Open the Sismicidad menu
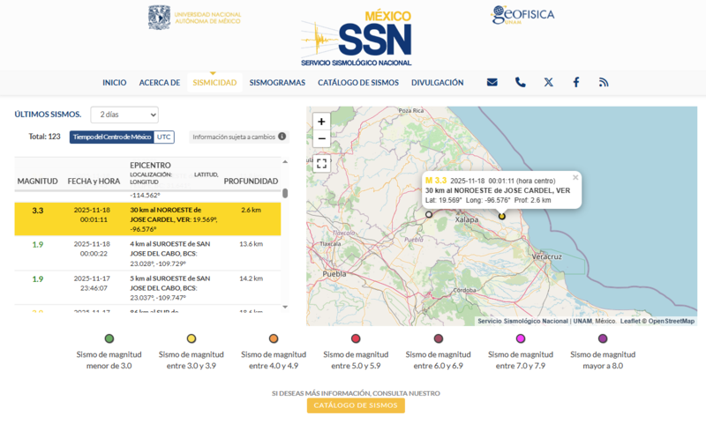This screenshot has width=706, height=423. (214, 83)
